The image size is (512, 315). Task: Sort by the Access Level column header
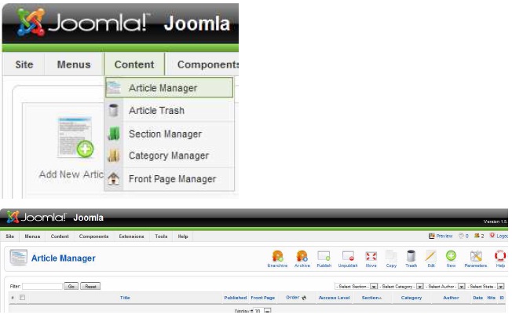click(335, 298)
